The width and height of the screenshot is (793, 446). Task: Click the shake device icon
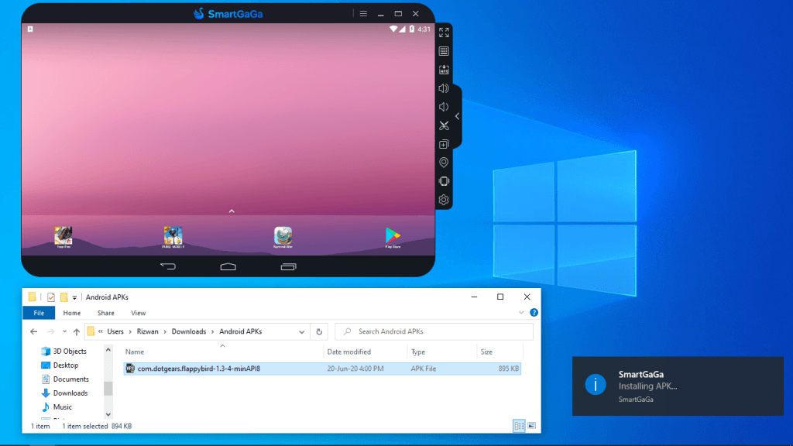(x=444, y=181)
